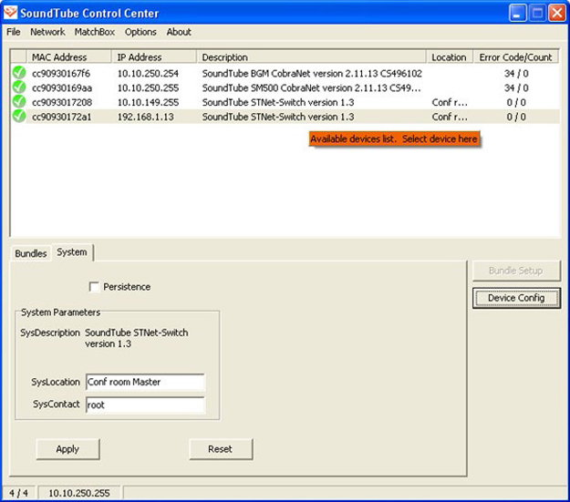Select SoundTube SM500 CobraNet description
Screen dimensions: 570x502
pos(312,87)
